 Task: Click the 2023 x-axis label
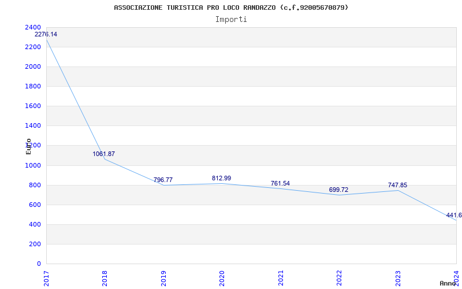pos(398,278)
